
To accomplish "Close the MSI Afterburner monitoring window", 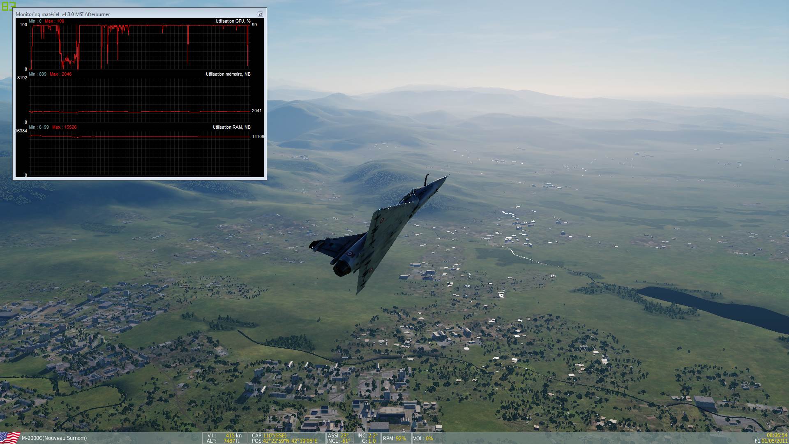I will point(260,14).
